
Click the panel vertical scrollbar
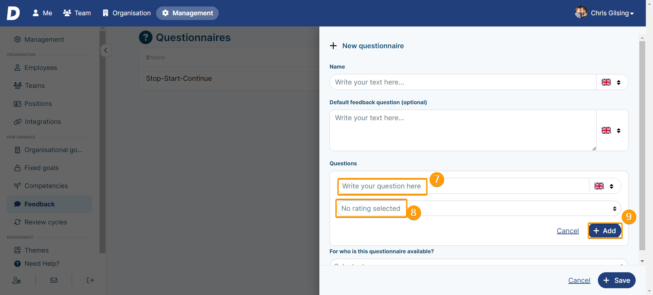pyautogui.click(x=642, y=145)
